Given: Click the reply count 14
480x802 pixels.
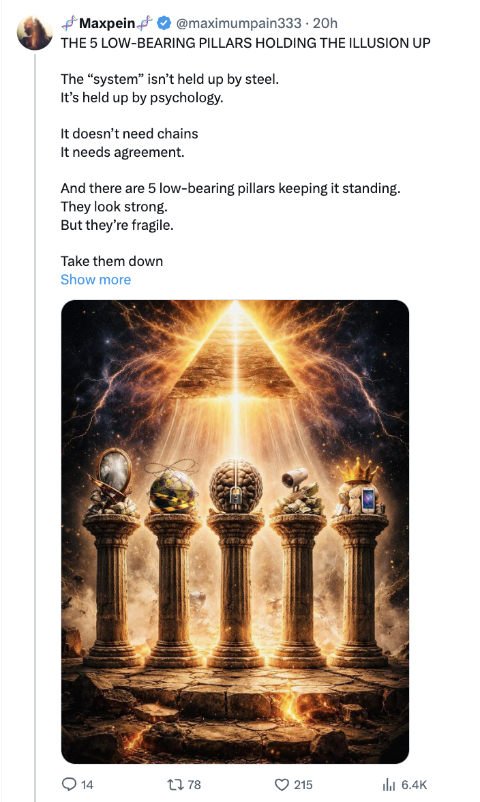Looking at the screenshot, I should (x=87, y=785).
